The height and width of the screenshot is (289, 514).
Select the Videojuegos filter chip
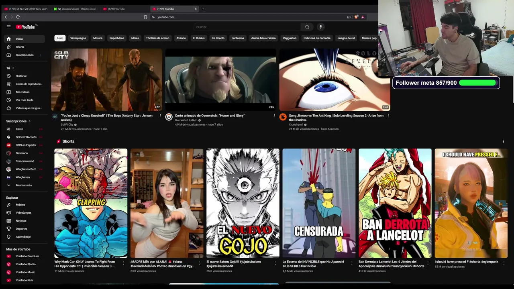78,38
